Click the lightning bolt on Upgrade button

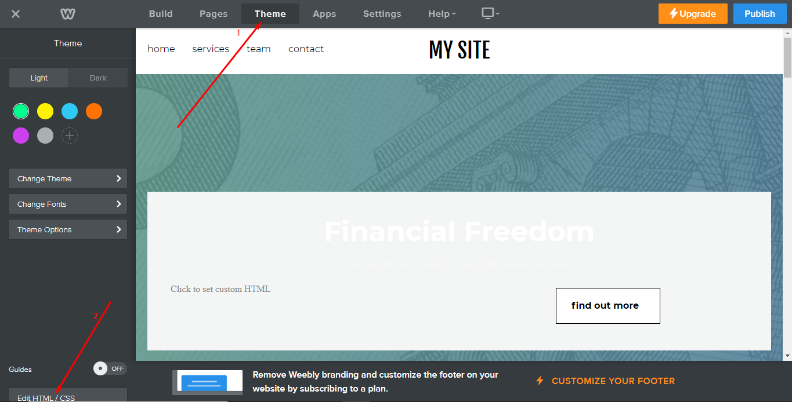(x=674, y=13)
